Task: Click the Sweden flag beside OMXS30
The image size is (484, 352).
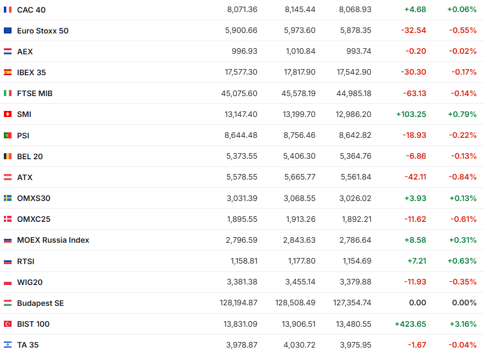Action: click(x=8, y=198)
